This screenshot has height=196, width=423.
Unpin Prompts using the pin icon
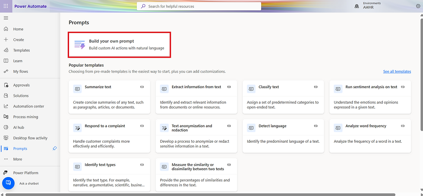[54, 148]
